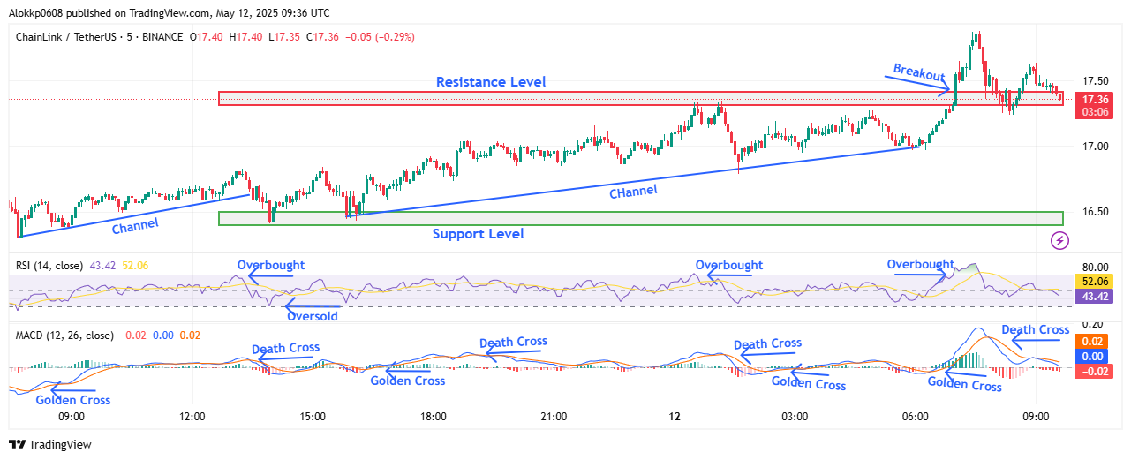Click the purple lightning bolt icon
The width and height of the screenshot is (1131, 460).
click(x=1060, y=240)
